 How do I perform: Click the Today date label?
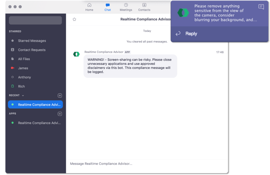tap(147, 31)
